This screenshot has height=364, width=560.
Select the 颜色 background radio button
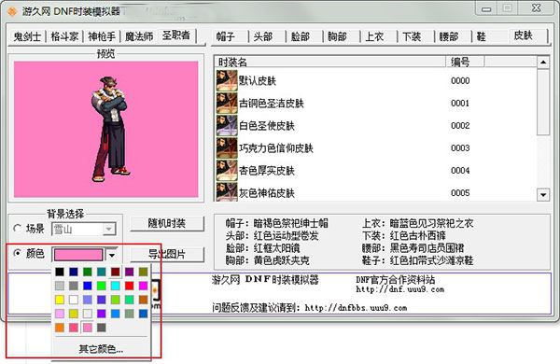pyautogui.click(x=17, y=253)
